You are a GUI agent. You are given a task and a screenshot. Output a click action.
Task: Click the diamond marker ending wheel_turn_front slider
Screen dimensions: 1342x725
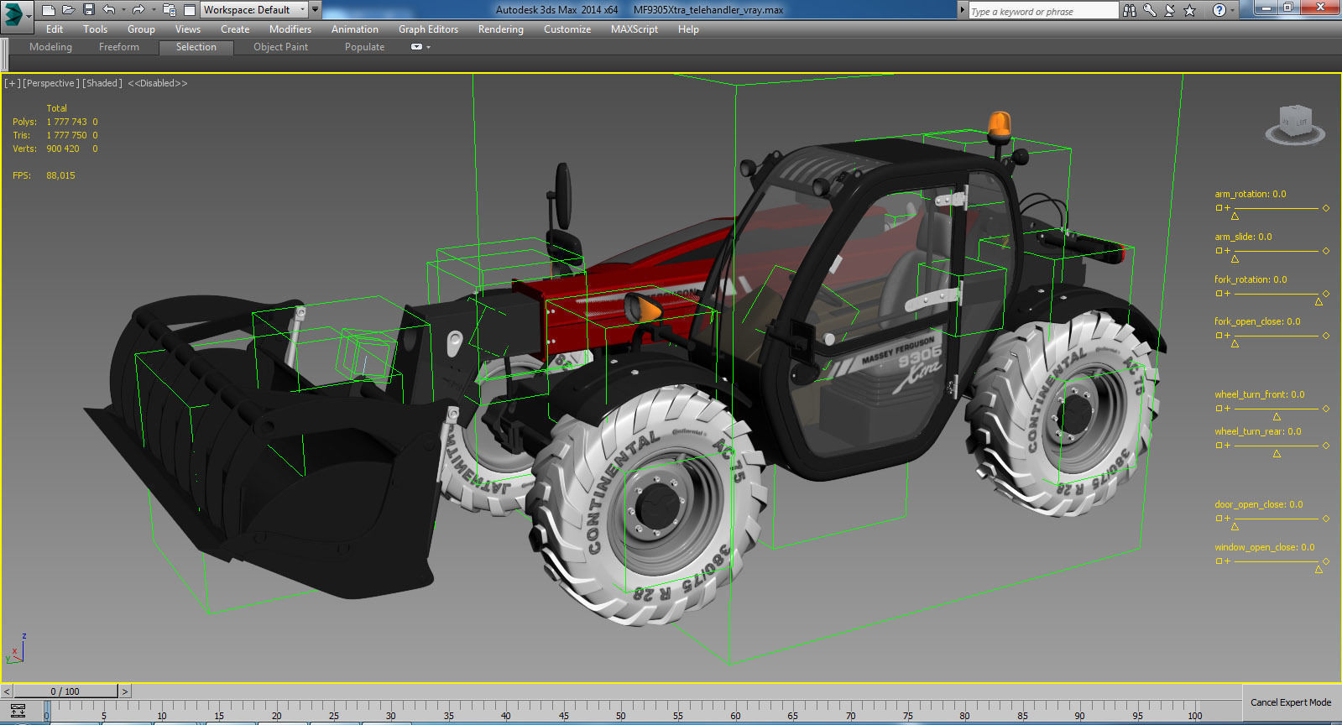(1326, 409)
